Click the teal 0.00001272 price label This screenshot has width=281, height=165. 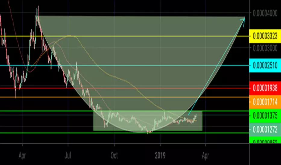[265, 130]
